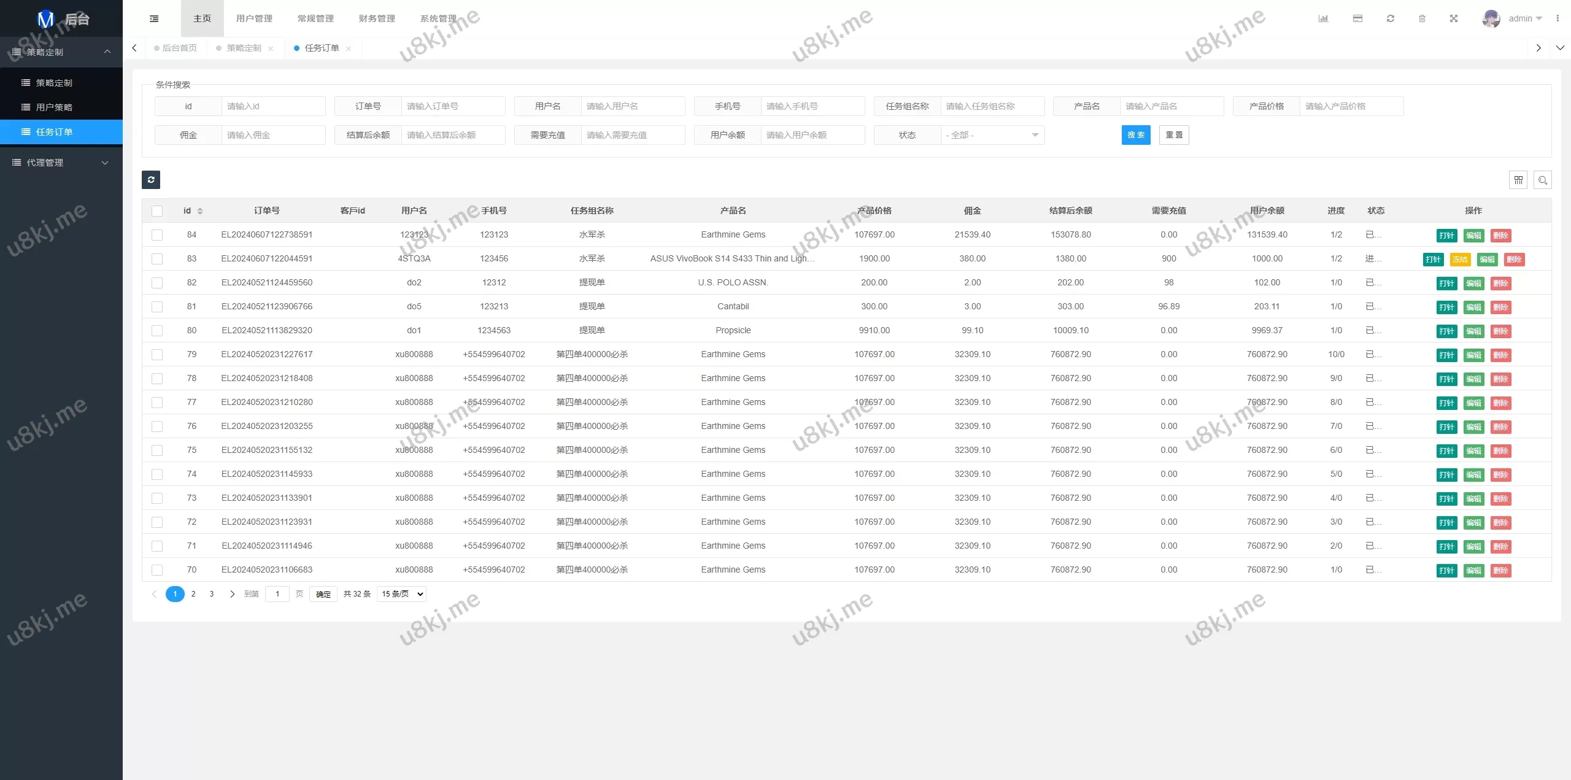Open the 状态 status dropdown filter
The image size is (1571, 780).
[x=992, y=135]
